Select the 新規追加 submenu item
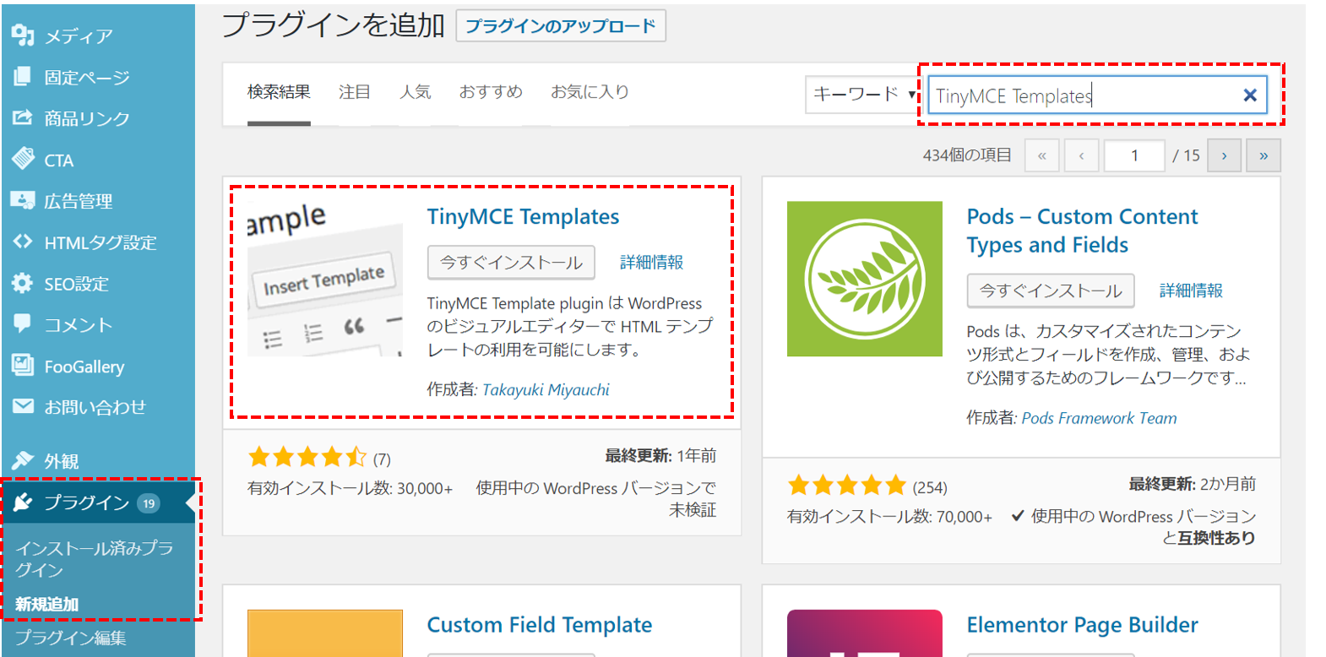 46,605
